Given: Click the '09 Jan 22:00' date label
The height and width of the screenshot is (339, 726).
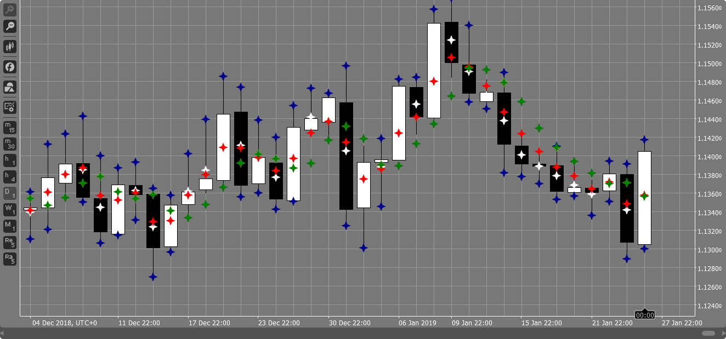Looking at the screenshot, I should coord(473,323).
